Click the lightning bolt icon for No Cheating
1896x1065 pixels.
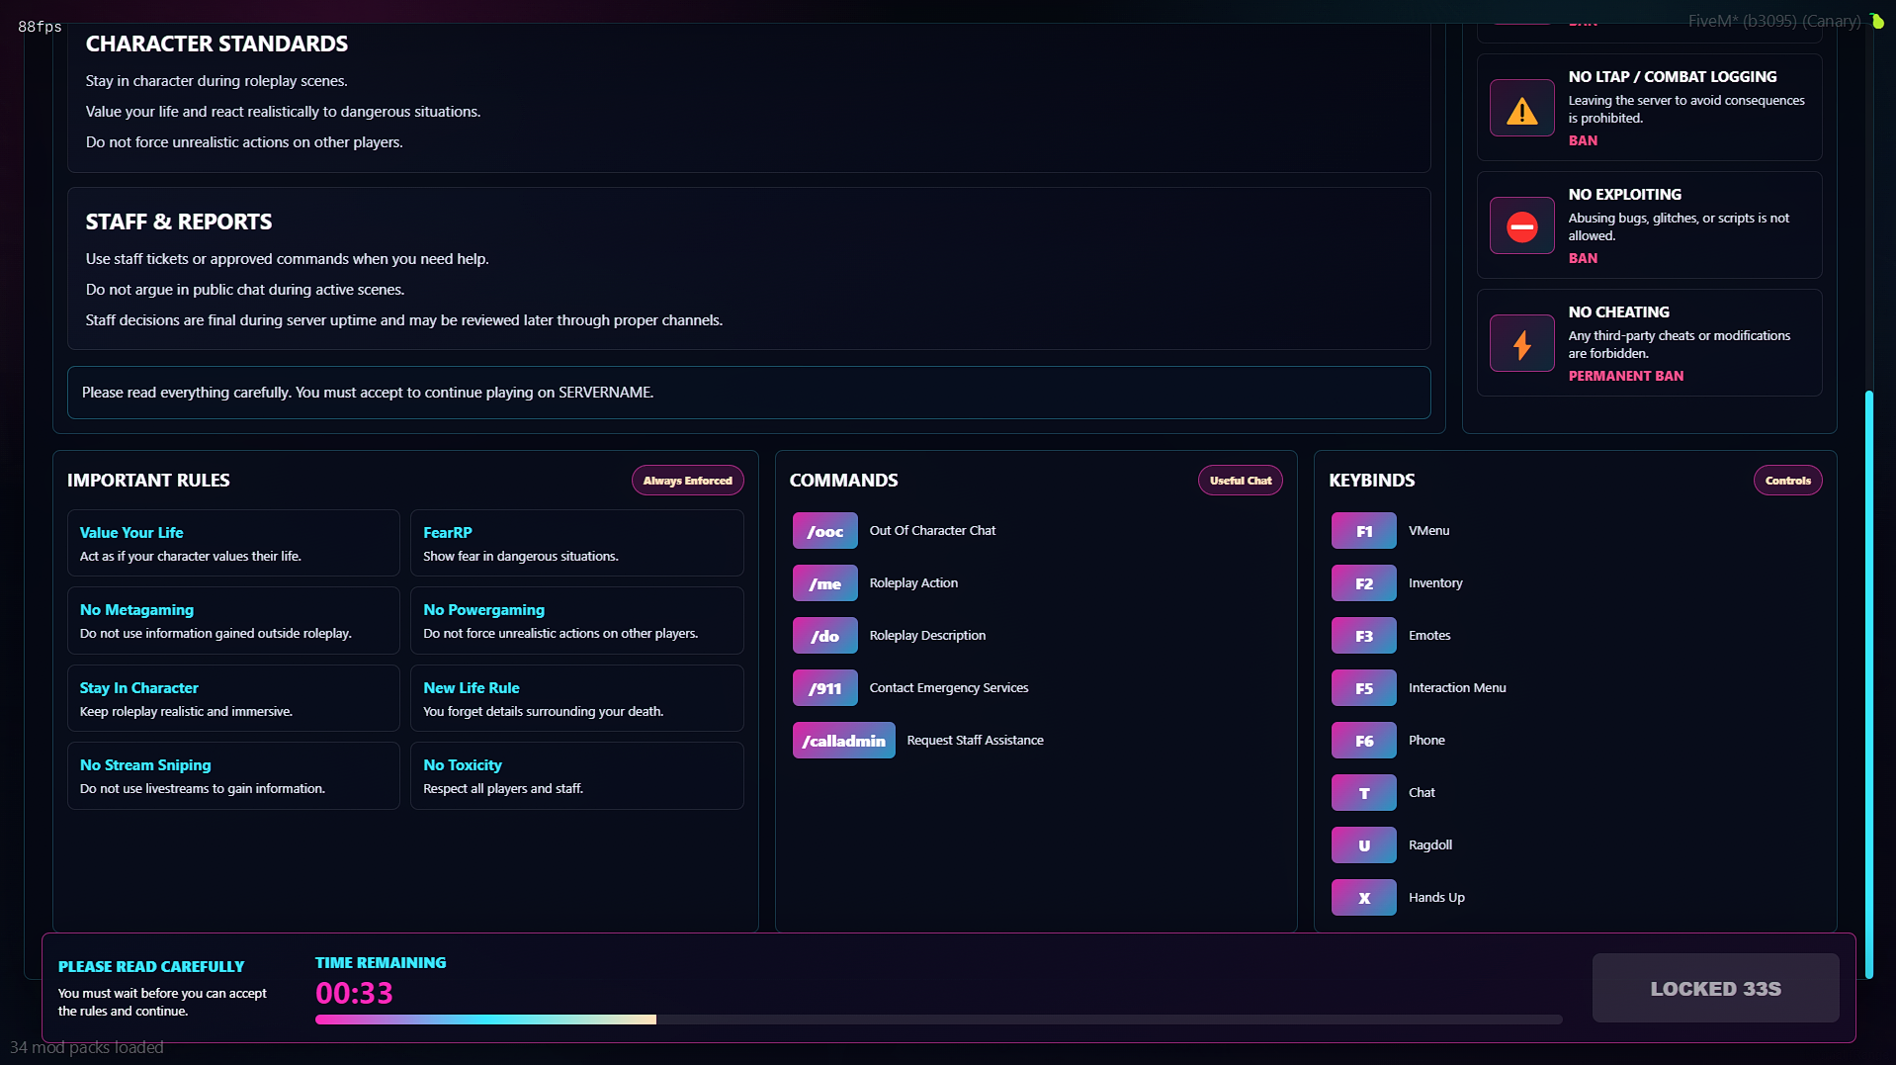pos(1521,344)
